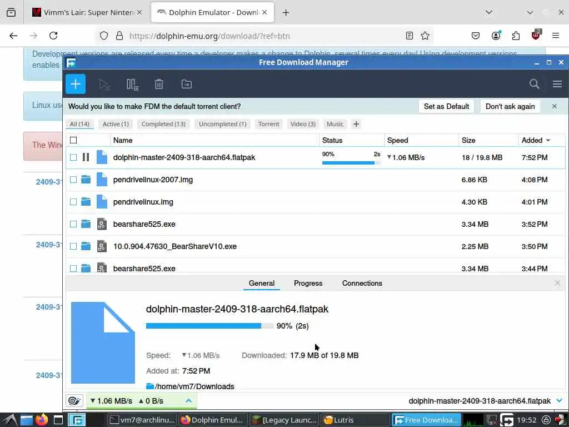The width and height of the screenshot is (569, 427).
Task: Click Set as Default button
Action: click(446, 106)
